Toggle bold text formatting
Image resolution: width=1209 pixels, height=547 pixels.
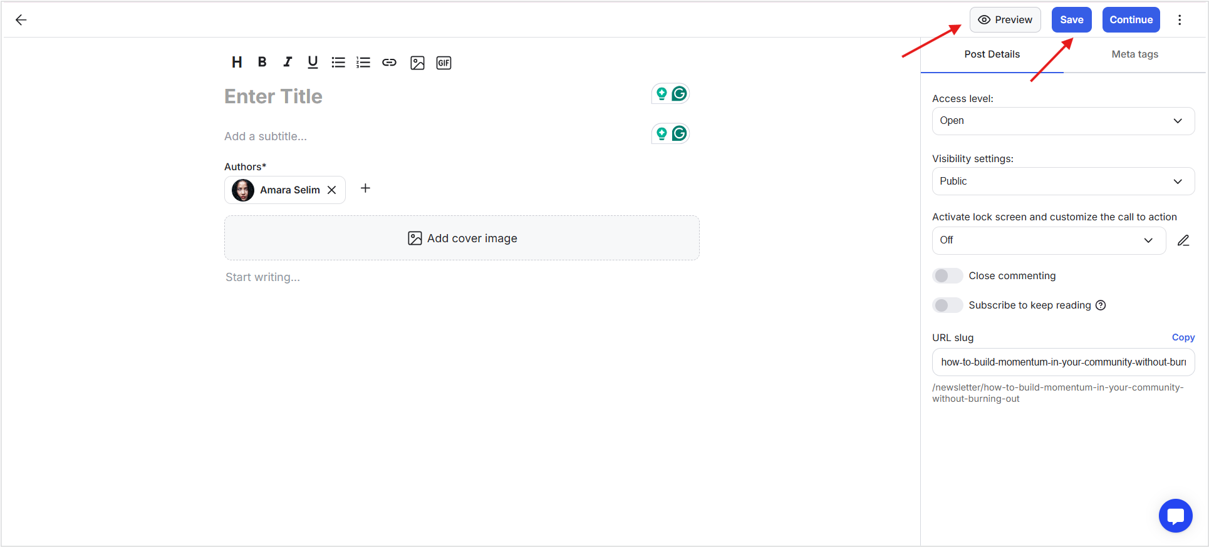pyautogui.click(x=262, y=62)
